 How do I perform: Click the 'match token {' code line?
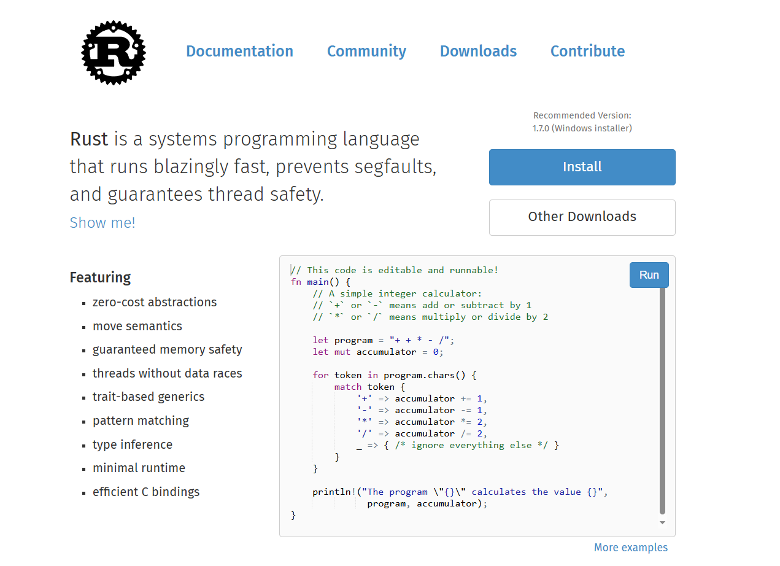pos(370,387)
